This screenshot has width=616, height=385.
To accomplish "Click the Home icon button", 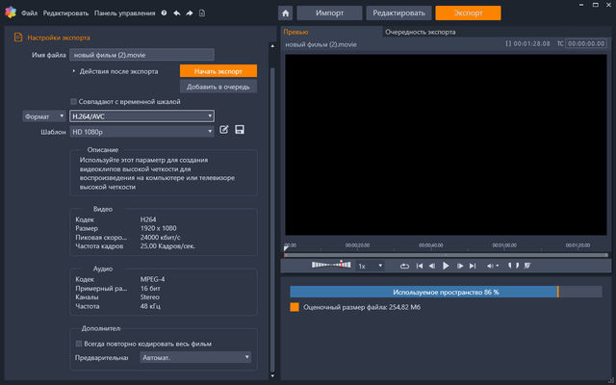I will (x=286, y=13).
